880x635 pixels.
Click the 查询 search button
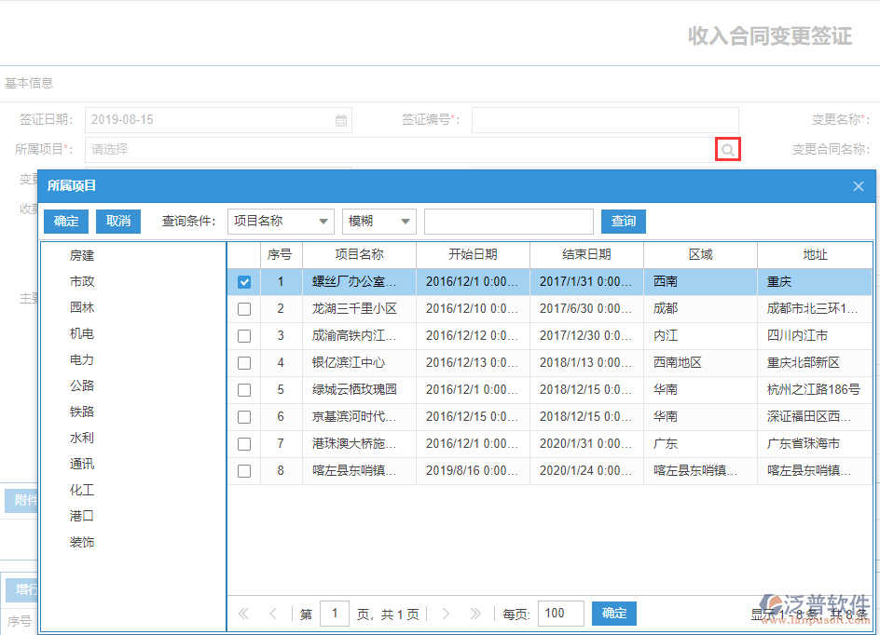click(x=623, y=221)
